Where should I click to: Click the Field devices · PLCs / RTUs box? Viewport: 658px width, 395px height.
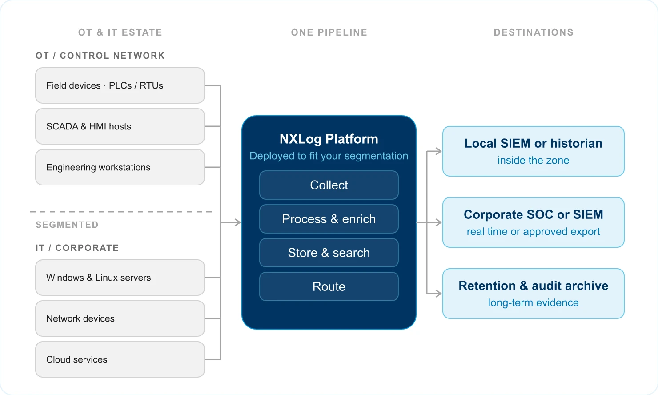pyautogui.click(x=120, y=85)
